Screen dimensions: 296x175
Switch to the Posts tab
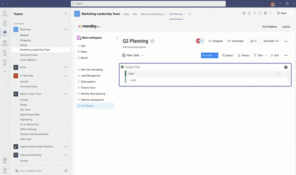pos(126,14)
